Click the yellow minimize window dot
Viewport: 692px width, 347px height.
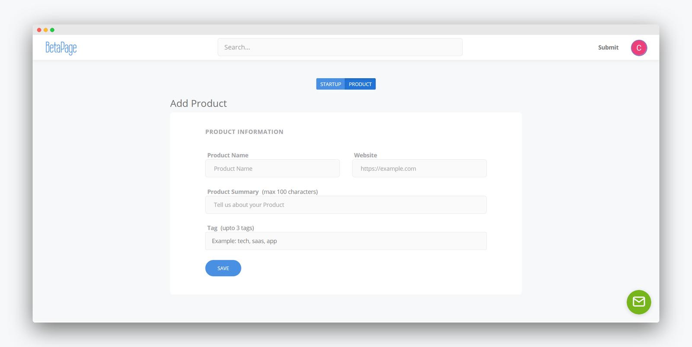click(46, 30)
